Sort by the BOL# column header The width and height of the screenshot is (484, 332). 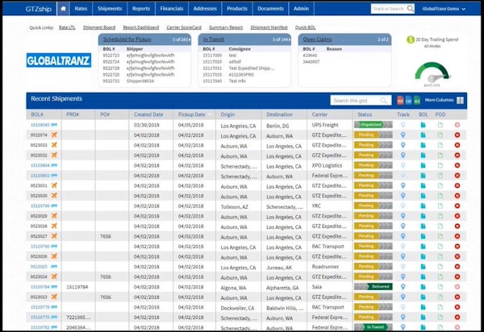(x=37, y=114)
